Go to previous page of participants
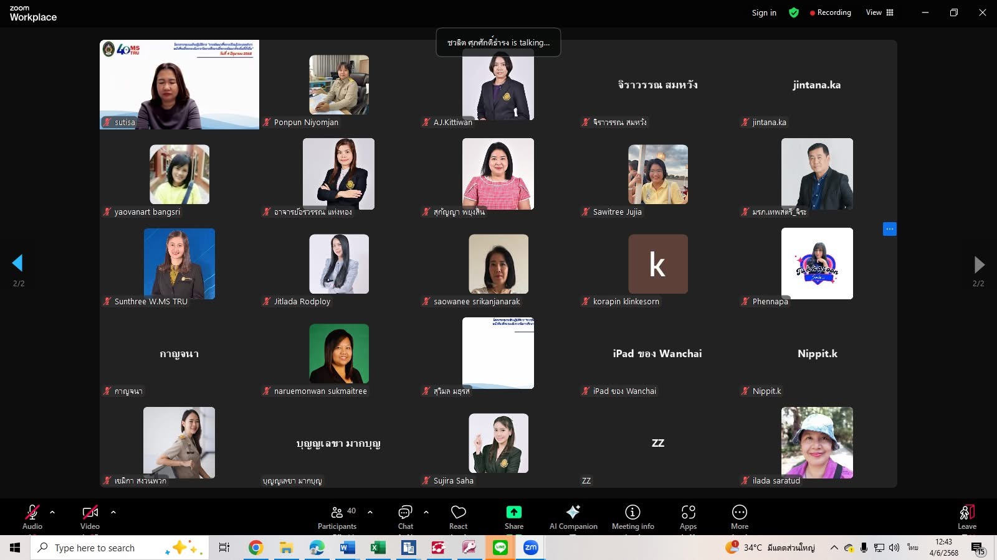The height and width of the screenshot is (560, 997). 17,263
